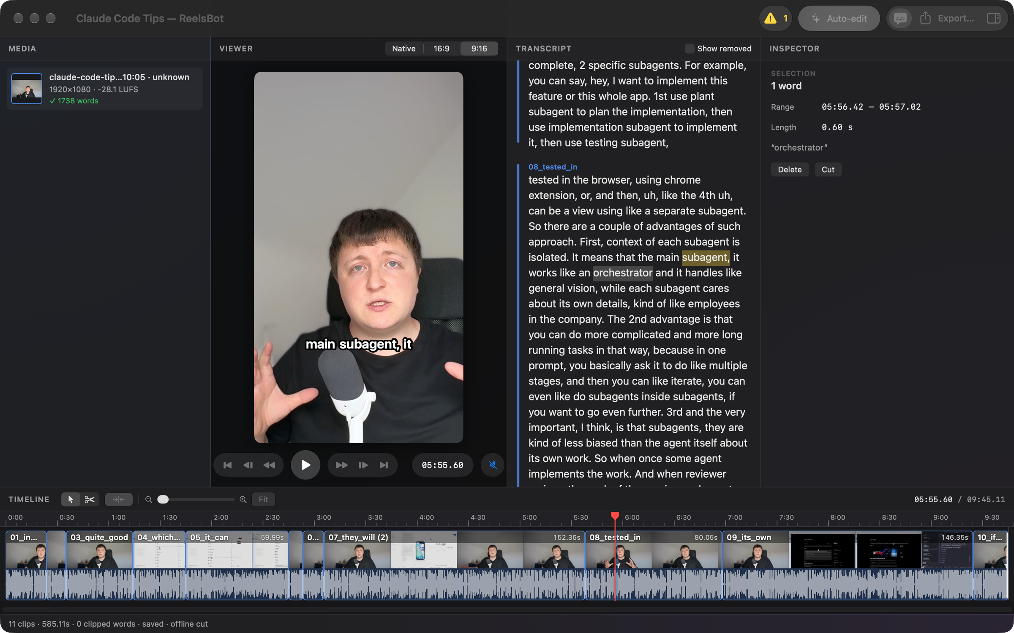Image resolution: width=1014 pixels, height=633 pixels.
Task: Select the 07_they_will (2) timeline clip
Action: pos(454,565)
